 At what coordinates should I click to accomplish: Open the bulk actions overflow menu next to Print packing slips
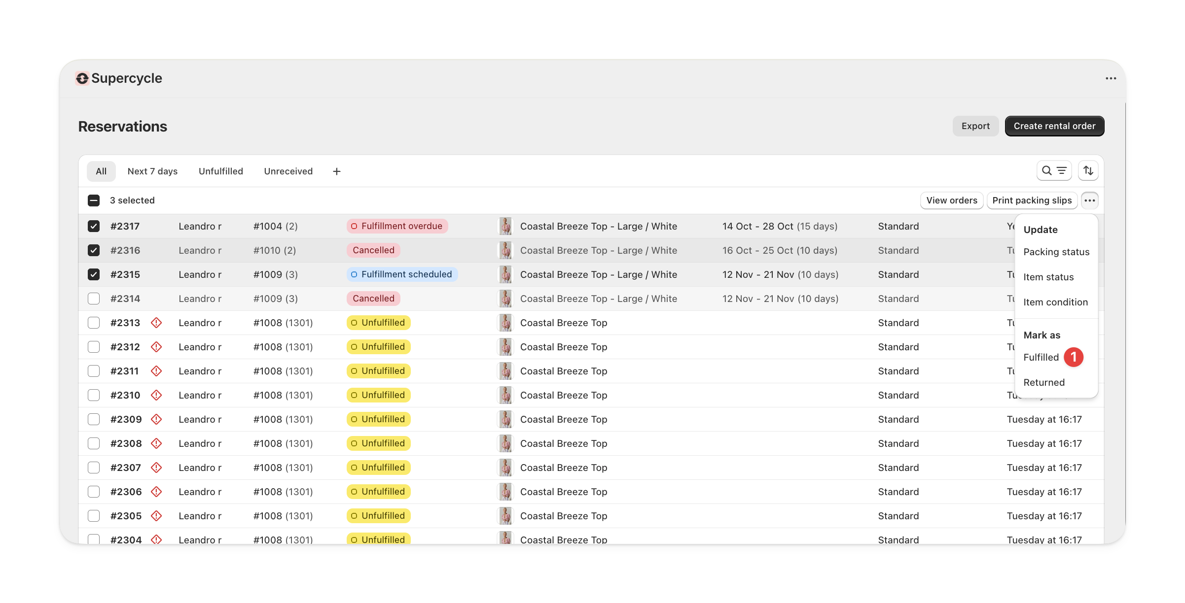tap(1090, 200)
